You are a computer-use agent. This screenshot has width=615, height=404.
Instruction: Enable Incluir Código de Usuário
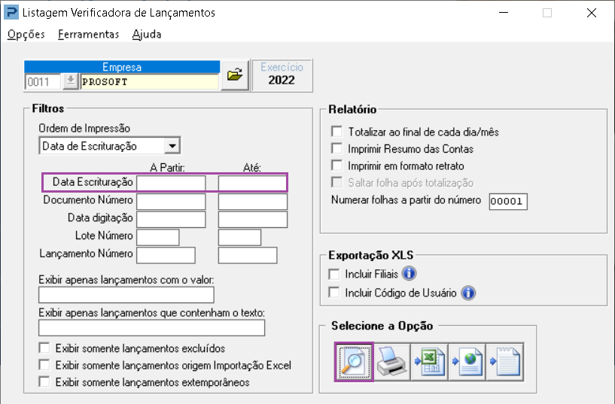pyautogui.click(x=334, y=293)
